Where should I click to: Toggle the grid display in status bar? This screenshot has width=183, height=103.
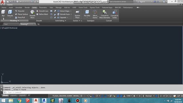(x=81, y=96)
